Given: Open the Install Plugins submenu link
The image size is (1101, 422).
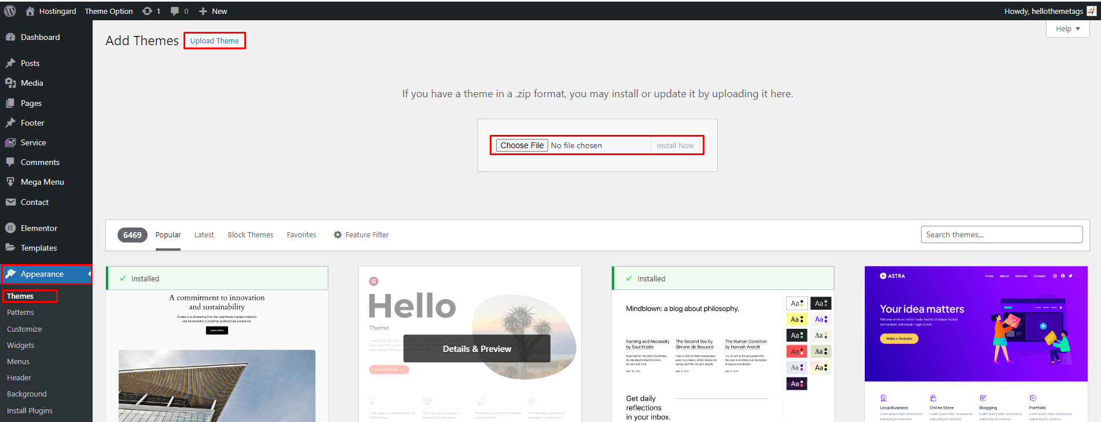Looking at the screenshot, I should 30,410.
